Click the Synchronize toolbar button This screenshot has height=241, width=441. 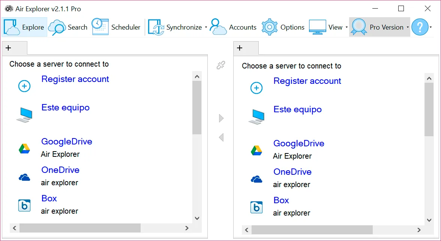(x=175, y=27)
